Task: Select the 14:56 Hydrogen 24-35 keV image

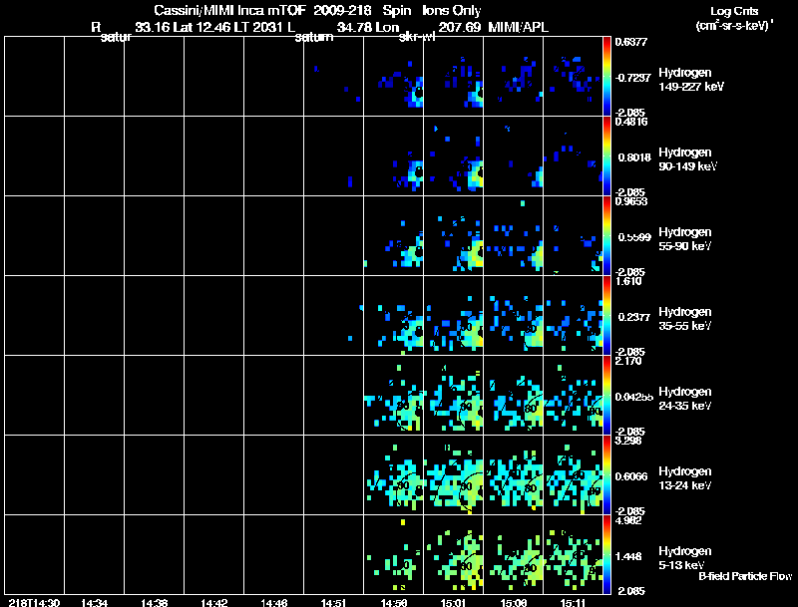Action: (393, 395)
